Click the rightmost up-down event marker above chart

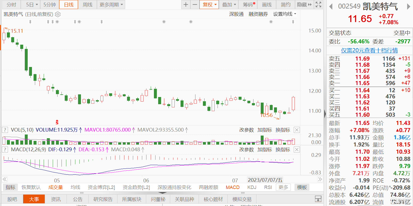pyautogui.click(x=293, y=22)
